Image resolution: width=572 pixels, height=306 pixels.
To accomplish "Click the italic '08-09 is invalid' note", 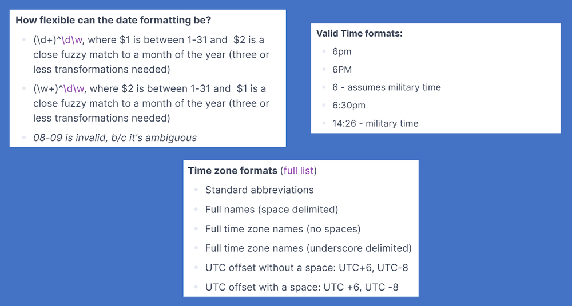I will pyautogui.click(x=114, y=138).
